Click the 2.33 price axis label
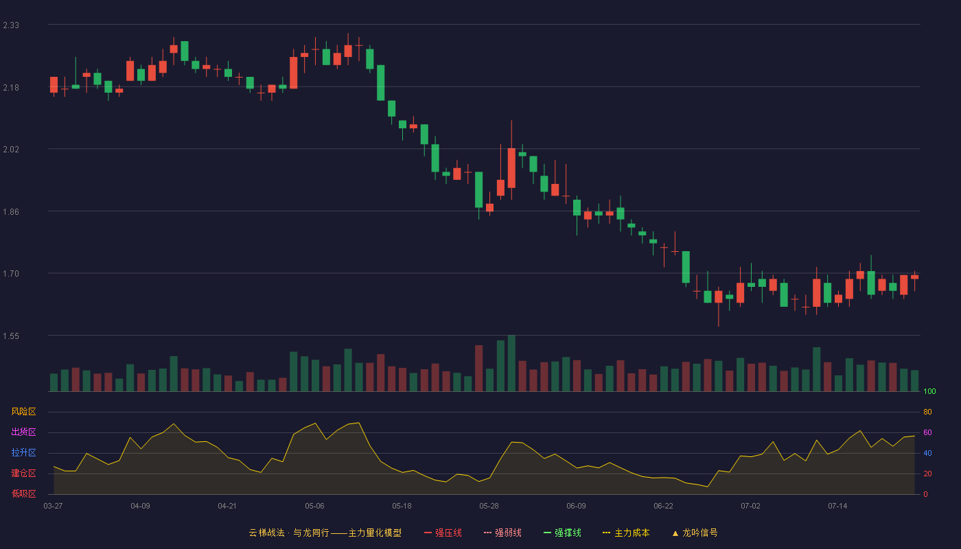Viewport: 961px width, 549px height. click(x=11, y=25)
